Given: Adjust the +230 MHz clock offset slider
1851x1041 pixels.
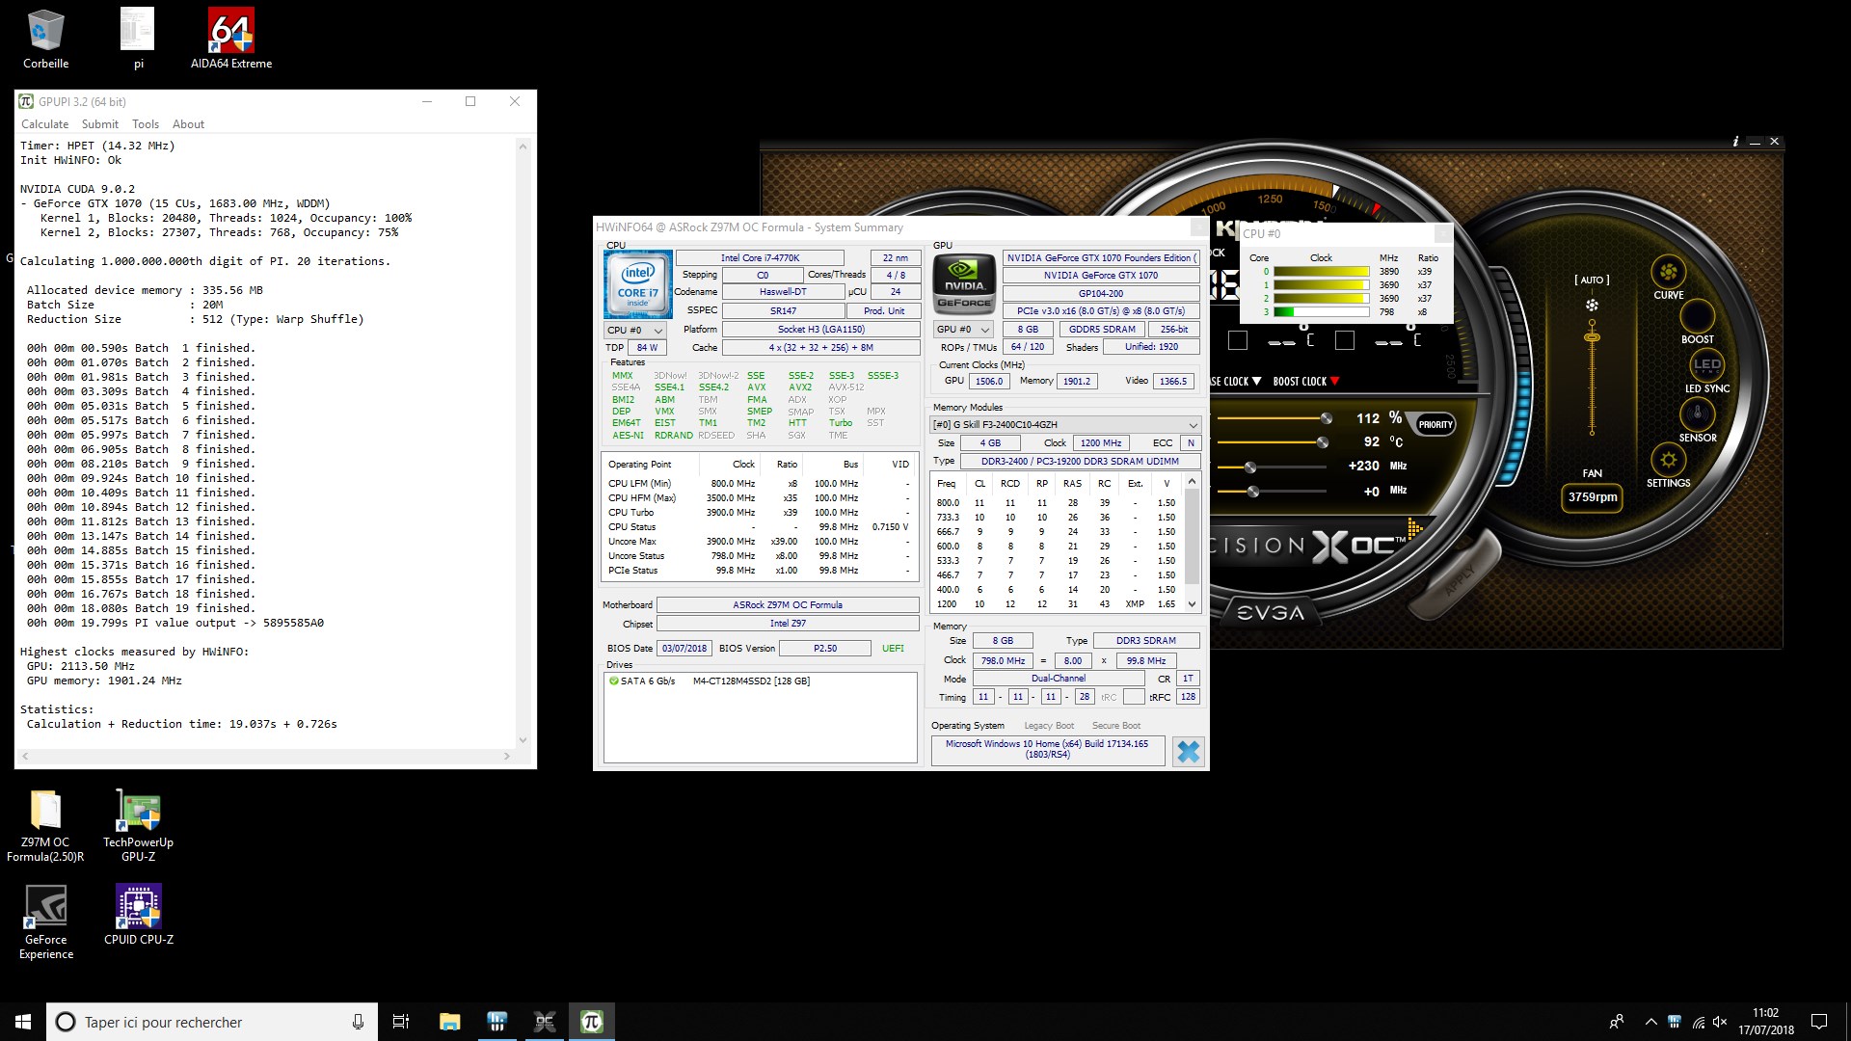Looking at the screenshot, I should (x=1250, y=467).
